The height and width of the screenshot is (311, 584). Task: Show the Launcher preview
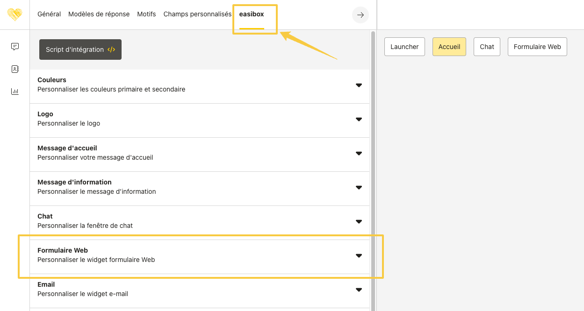point(404,47)
